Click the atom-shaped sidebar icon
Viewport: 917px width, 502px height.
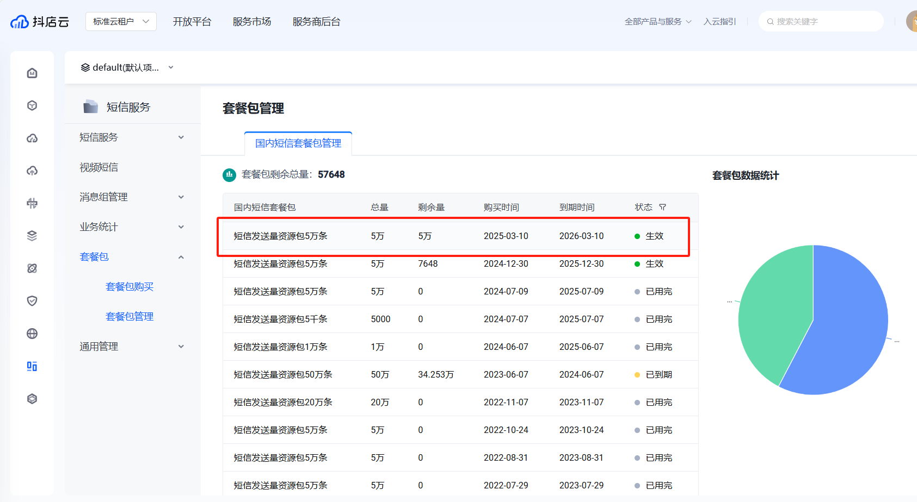tap(32, 268)
